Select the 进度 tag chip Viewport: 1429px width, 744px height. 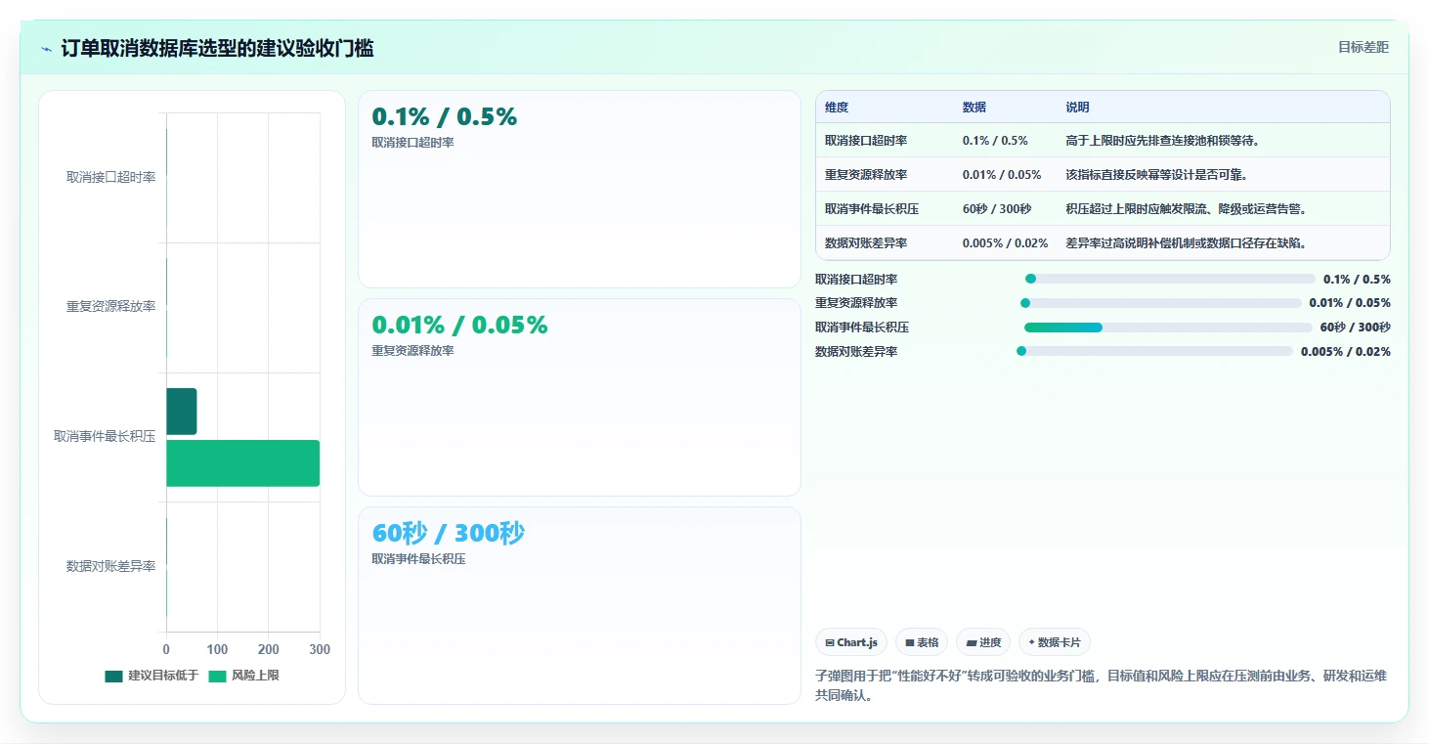pyautogui.click(x=983, y=642)
